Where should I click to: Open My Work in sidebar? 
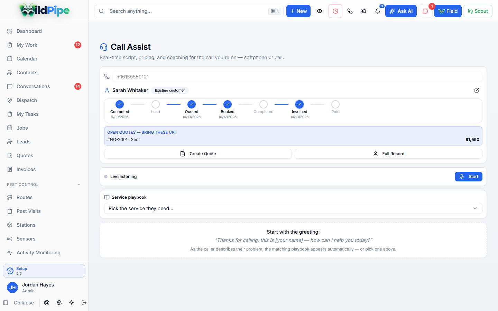44,45
